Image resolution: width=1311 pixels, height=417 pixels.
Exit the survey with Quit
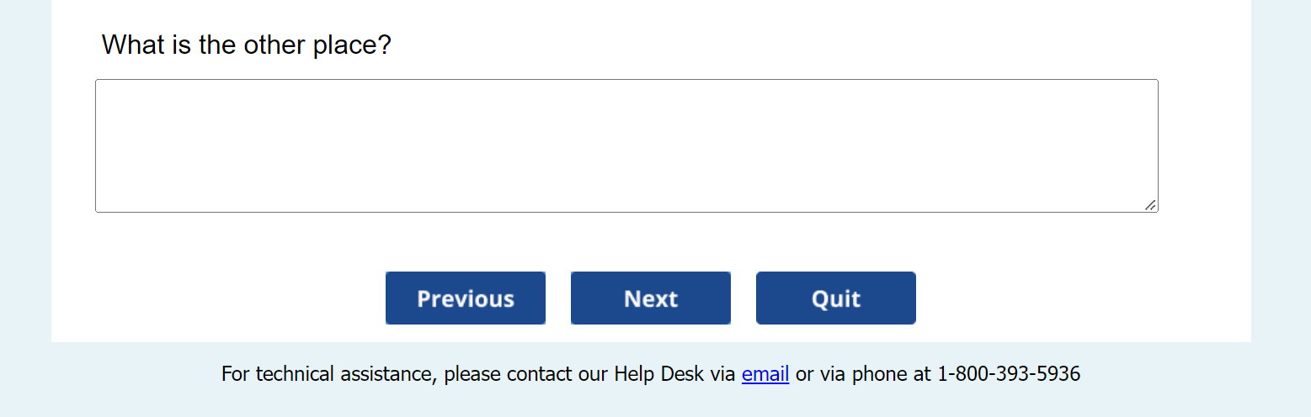click(835, 298)
